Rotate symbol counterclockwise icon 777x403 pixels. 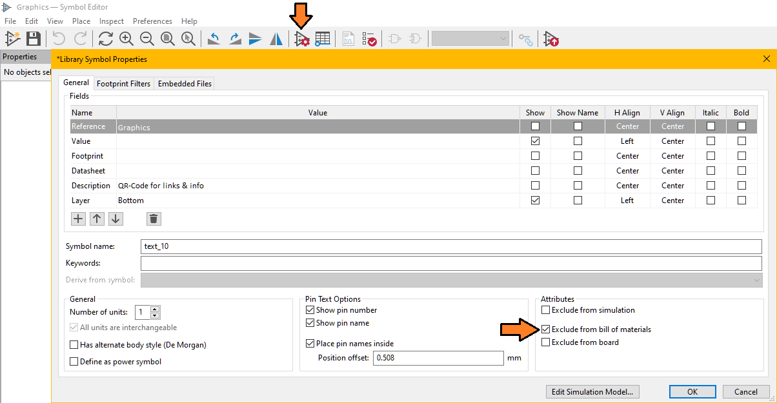tap(214, 39)
